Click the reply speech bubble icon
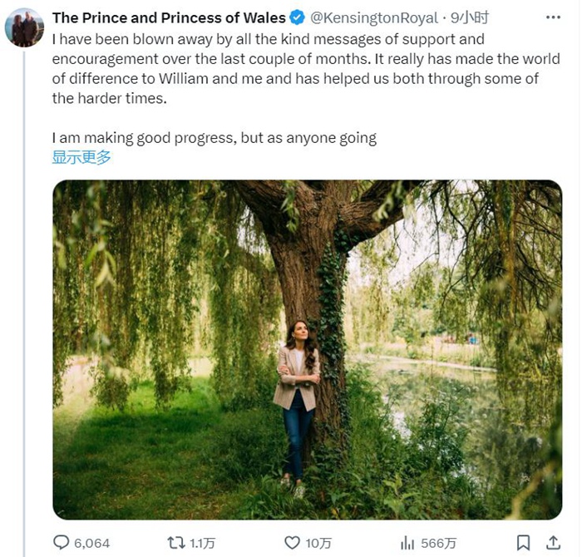The width and height of the screenshot is (582, 557). tap(62, 543)
